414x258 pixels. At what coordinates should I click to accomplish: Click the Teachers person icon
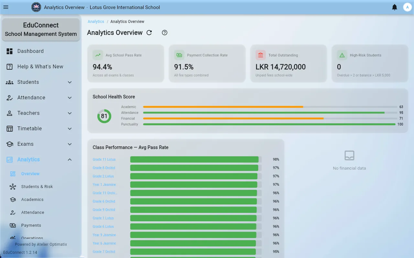10,113
